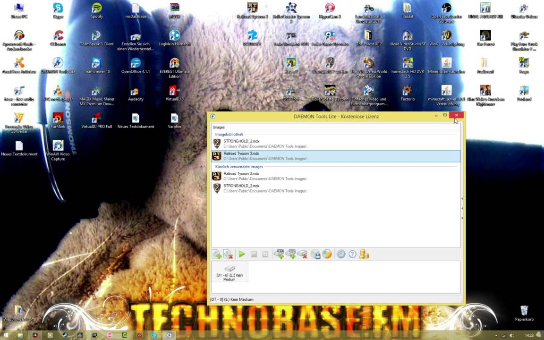544x340 pixels.
Task: Open the Factorio desktop shortcut
Action: [408, 93]
